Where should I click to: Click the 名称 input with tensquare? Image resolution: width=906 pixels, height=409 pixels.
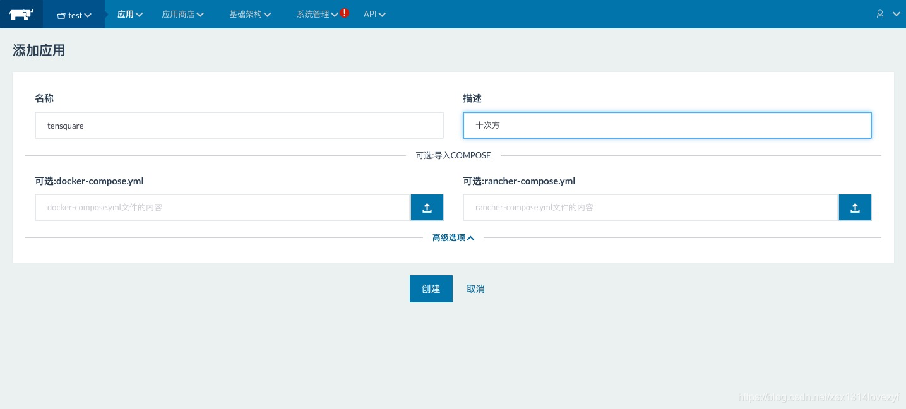coord(239,126)
